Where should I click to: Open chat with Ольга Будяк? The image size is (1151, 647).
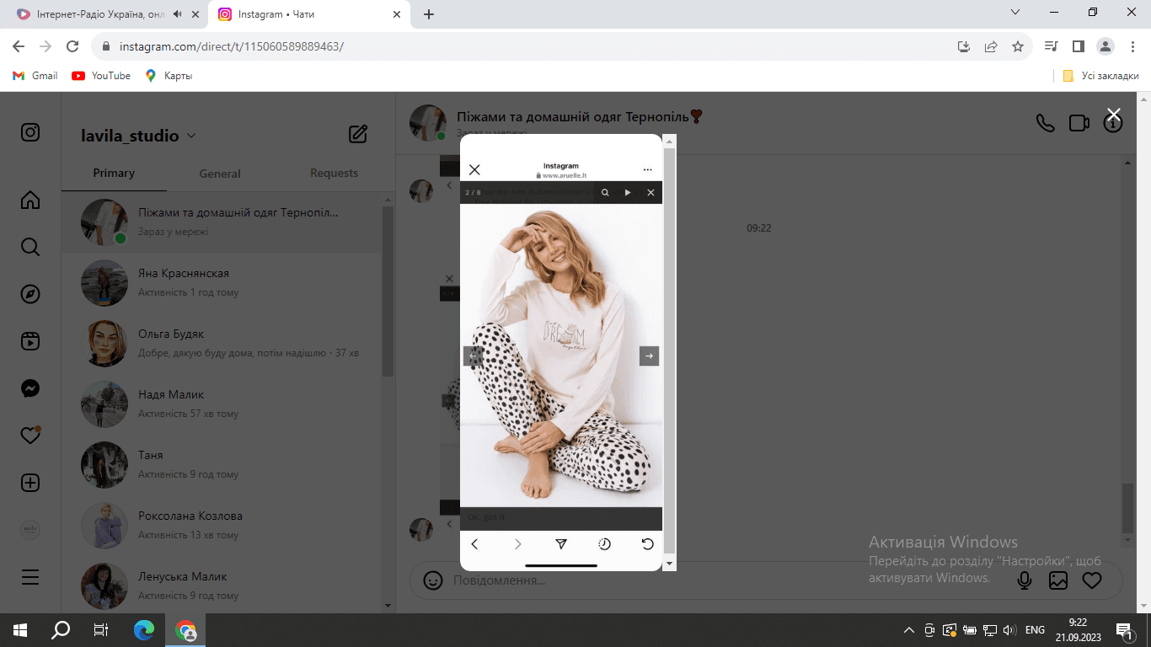(222, 344)
